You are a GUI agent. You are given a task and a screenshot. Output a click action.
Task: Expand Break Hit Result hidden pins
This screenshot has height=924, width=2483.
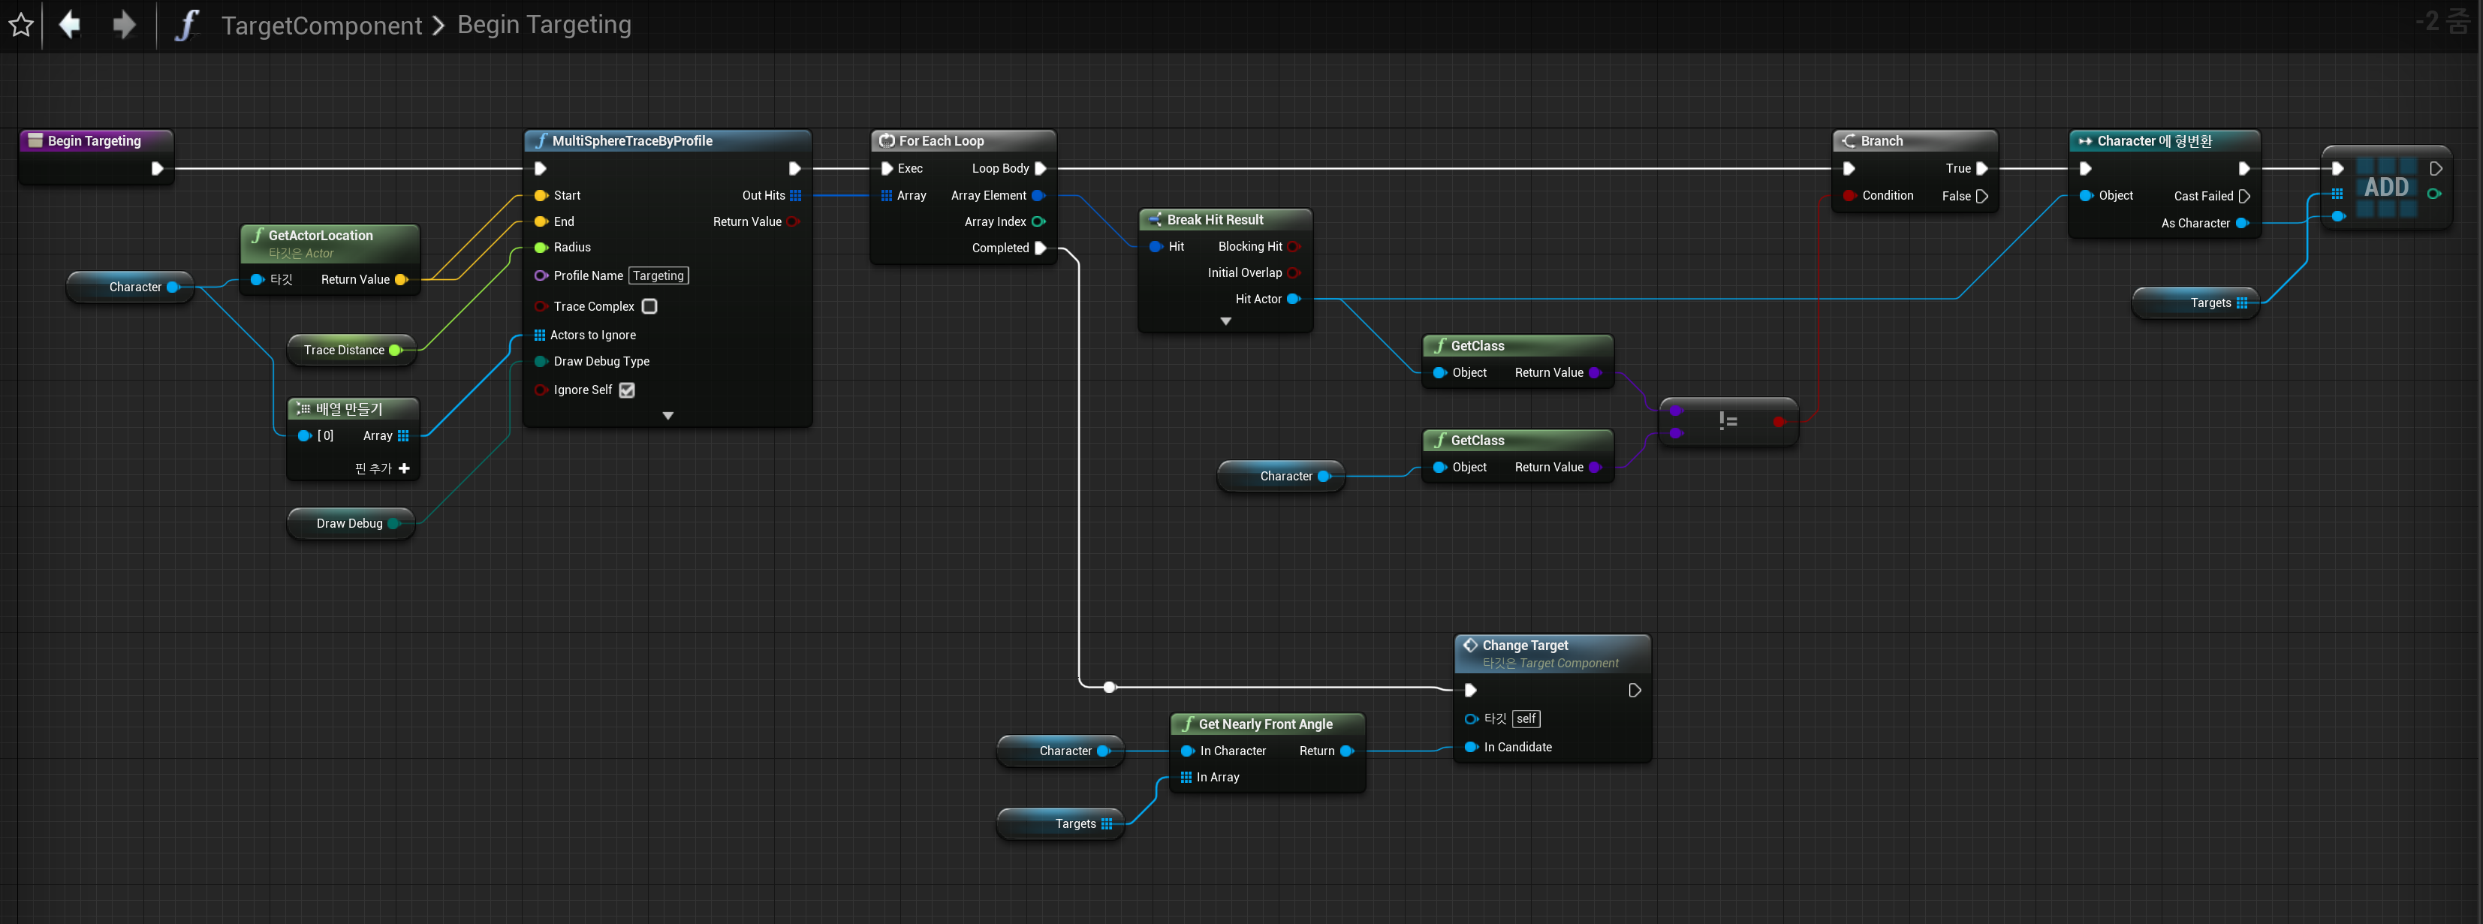1225,322
